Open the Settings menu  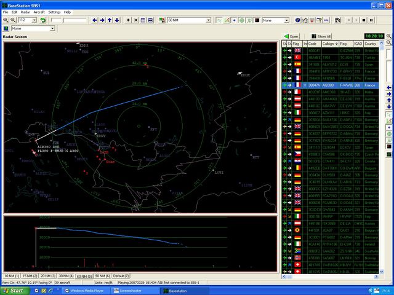[54, 12]
